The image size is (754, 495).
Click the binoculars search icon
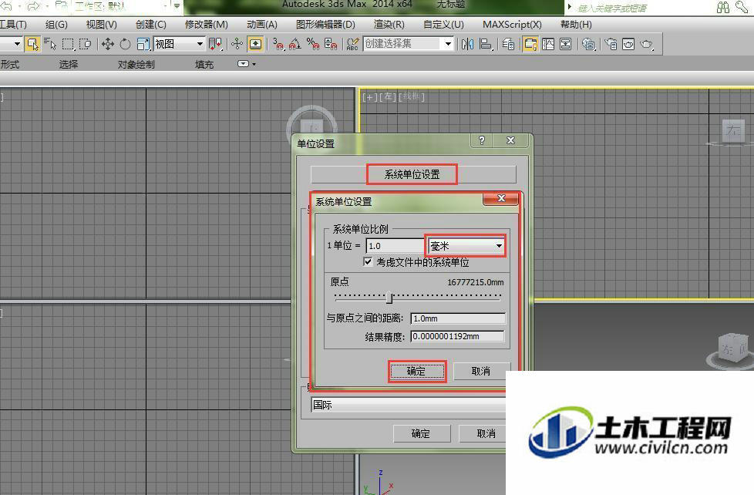722,7
